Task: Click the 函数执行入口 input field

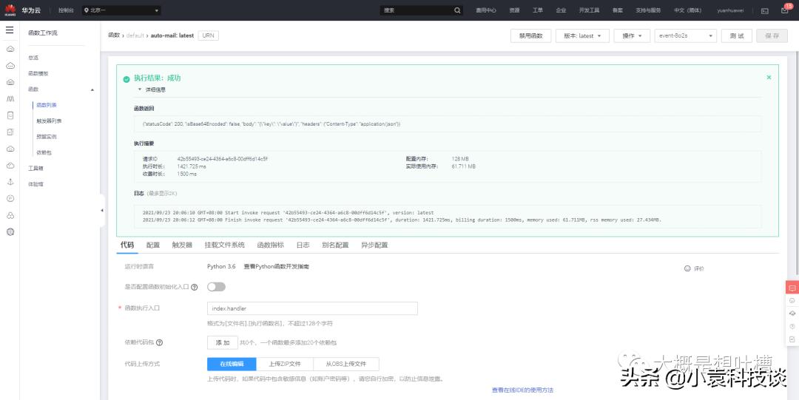Action: 312,309
